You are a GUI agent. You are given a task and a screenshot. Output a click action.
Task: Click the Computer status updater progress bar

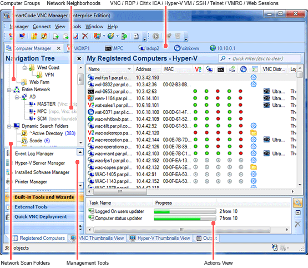tap(185, 218)
